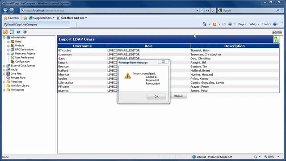
Task: Click the Description column header
Action: pos(234,46)
